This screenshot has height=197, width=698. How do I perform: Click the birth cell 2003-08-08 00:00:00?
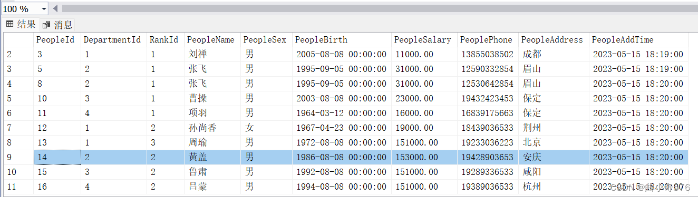pyautogui.click(x=342, y=98)
